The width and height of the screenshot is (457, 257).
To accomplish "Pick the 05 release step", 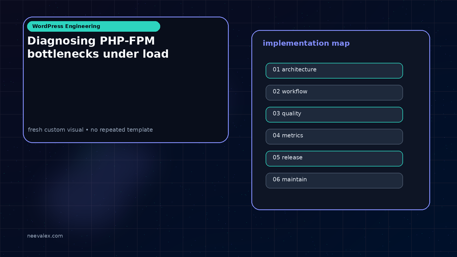I will 334,158.
